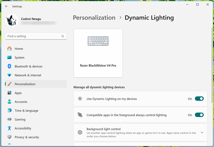Image resolution: width=214 pixels, height=147 pixels.
Task: Click the Personalization paintbrush icon
Action: pos(10,84)
